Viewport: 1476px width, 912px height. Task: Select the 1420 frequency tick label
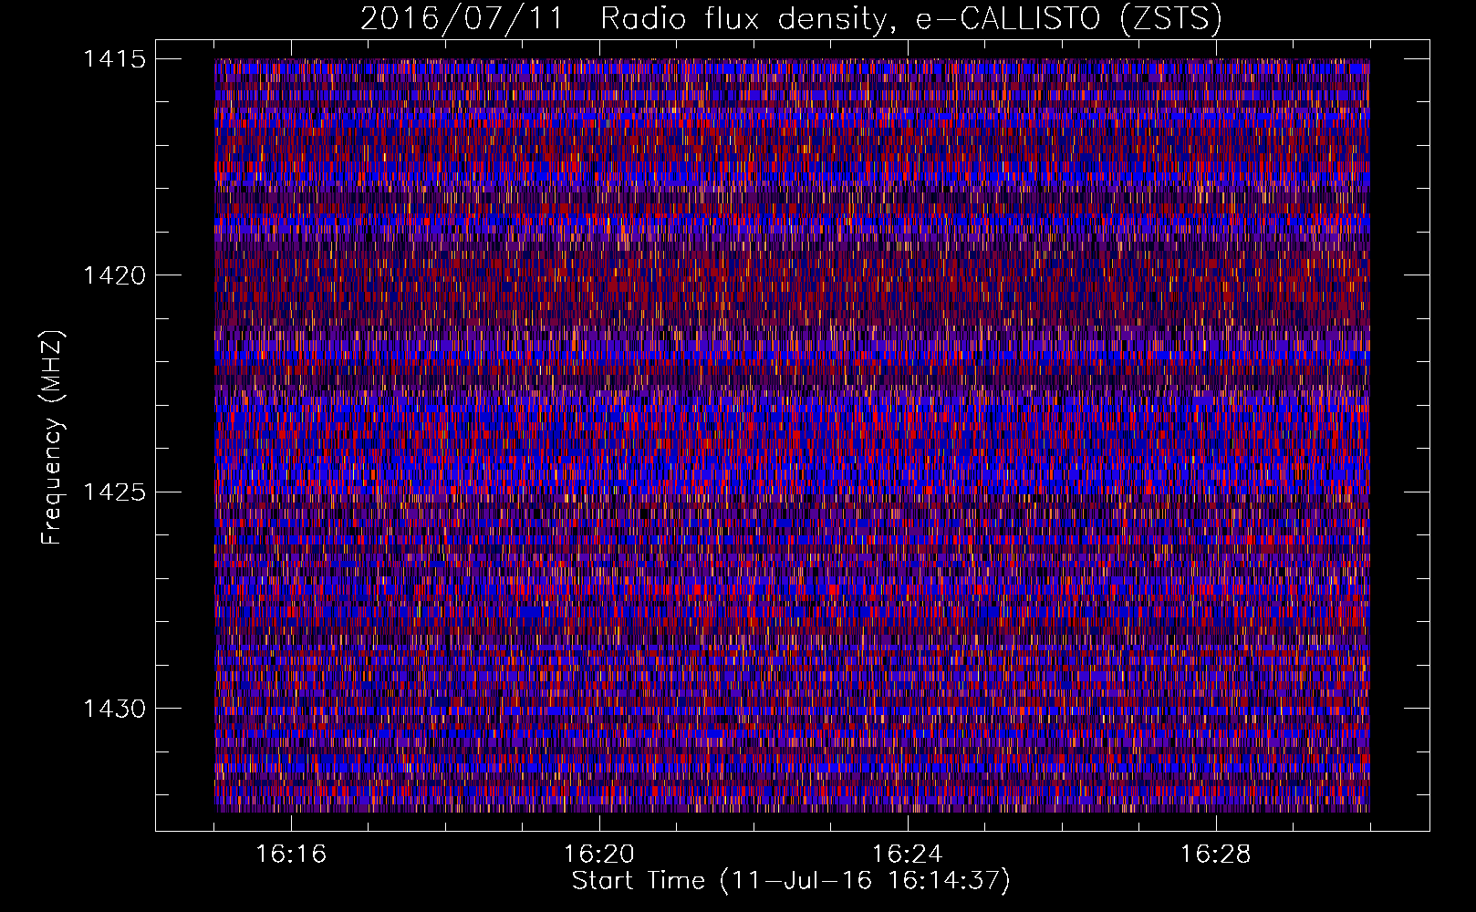114,275
